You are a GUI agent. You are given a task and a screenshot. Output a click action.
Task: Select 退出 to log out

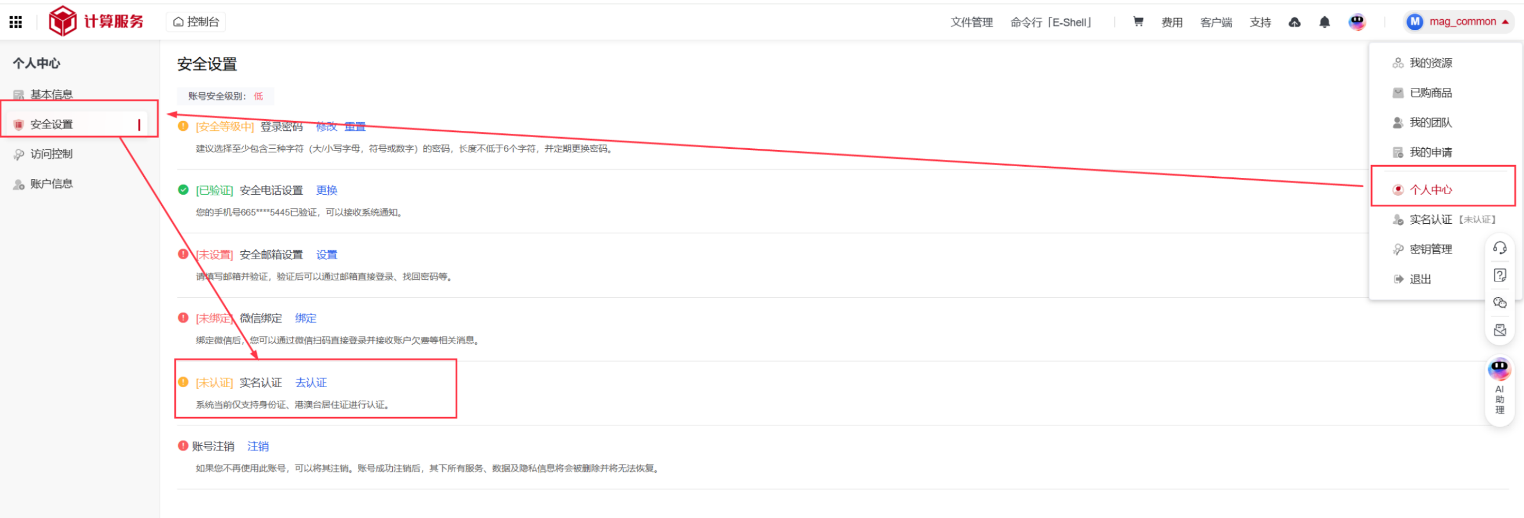(1419, 279)
